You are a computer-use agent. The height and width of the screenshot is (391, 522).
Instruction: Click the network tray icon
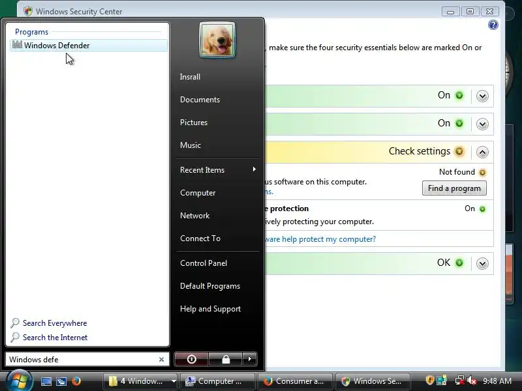[x=460, y=380]
